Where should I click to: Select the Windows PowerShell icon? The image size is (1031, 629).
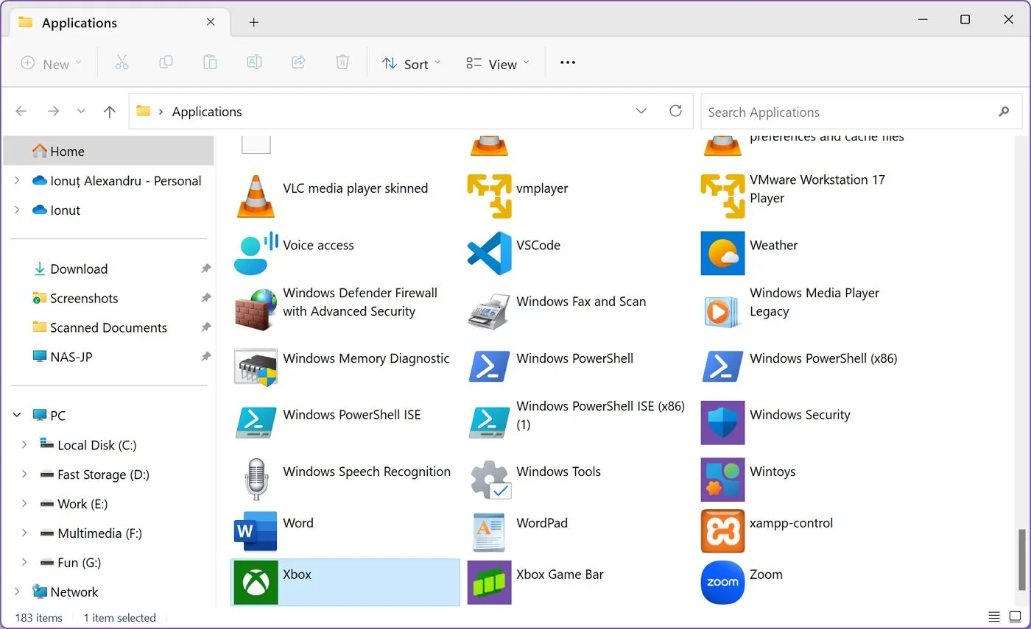489,366
